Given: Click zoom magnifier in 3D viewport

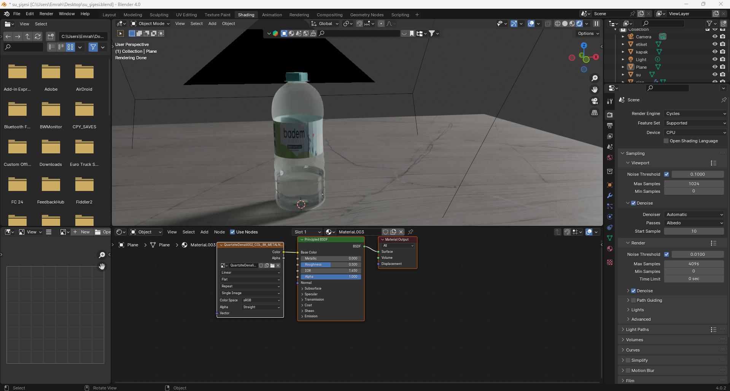Looking at the screenshot, I should click(x=595, y=78).
